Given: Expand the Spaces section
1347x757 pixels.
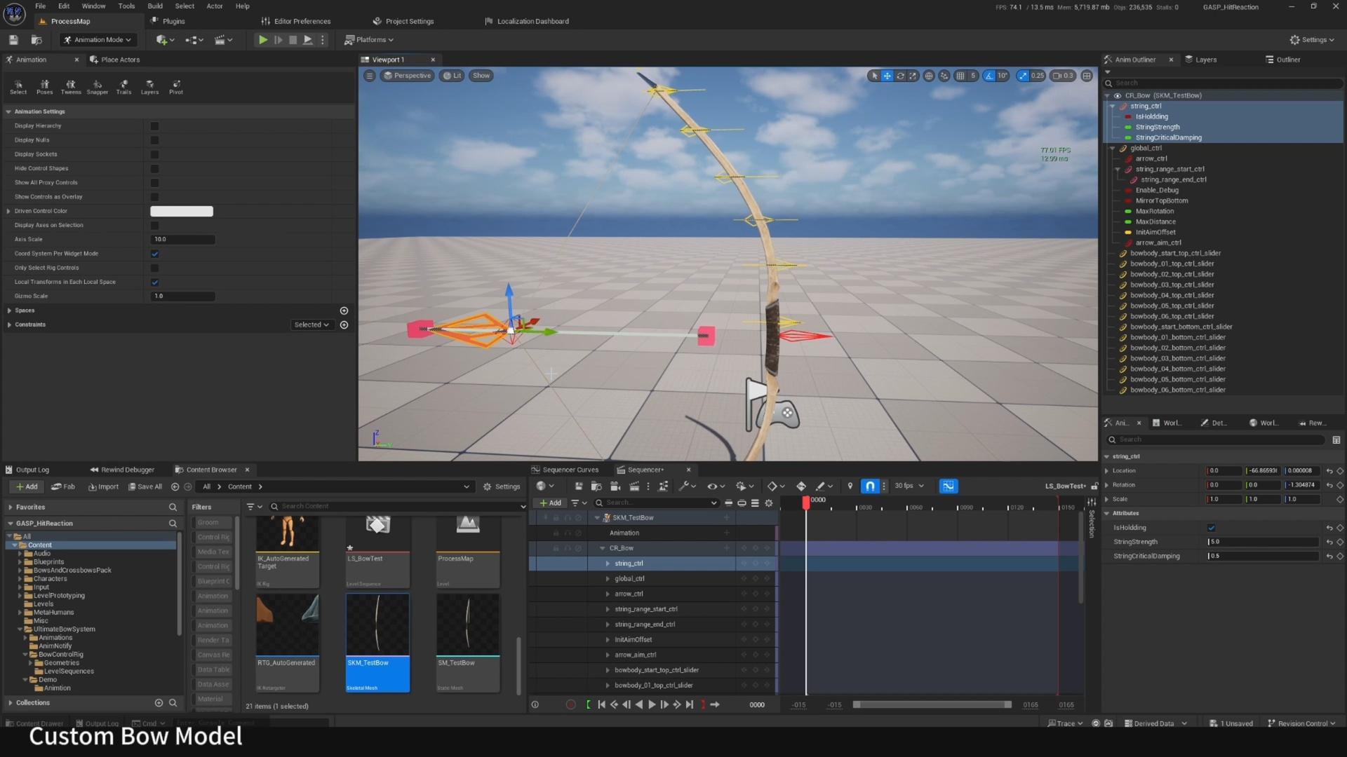Looking at the screenshot, I should tap(9, 311).
